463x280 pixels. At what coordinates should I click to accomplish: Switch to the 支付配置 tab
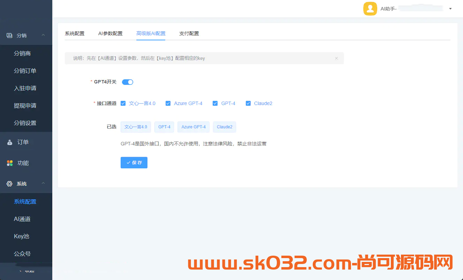click(x=189, y=33)
